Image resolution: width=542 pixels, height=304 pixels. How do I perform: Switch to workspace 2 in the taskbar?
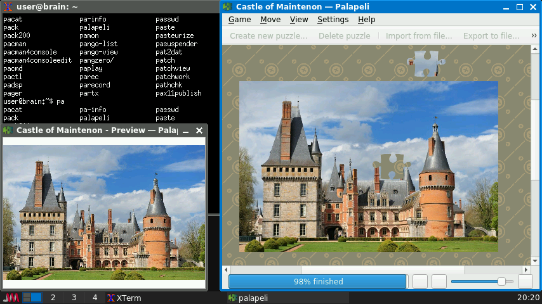pos(53,298)
